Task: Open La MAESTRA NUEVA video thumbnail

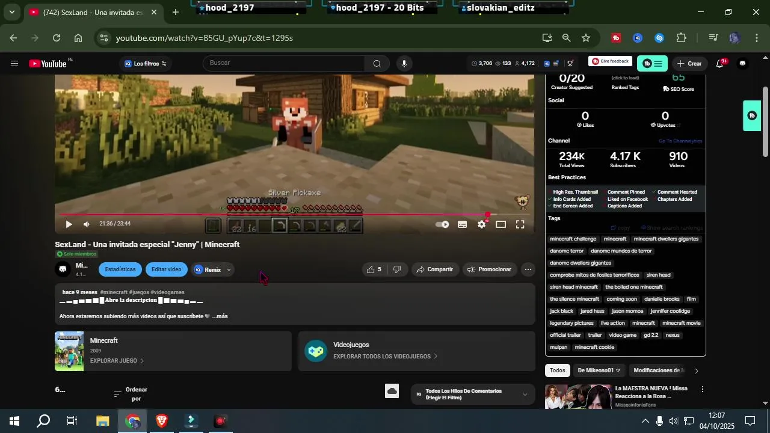Action: 577,397
